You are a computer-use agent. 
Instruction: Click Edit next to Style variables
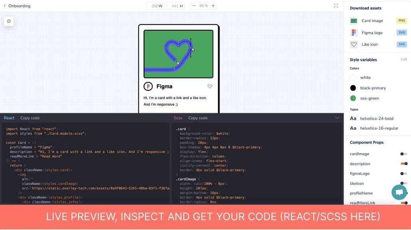[404, 59]
